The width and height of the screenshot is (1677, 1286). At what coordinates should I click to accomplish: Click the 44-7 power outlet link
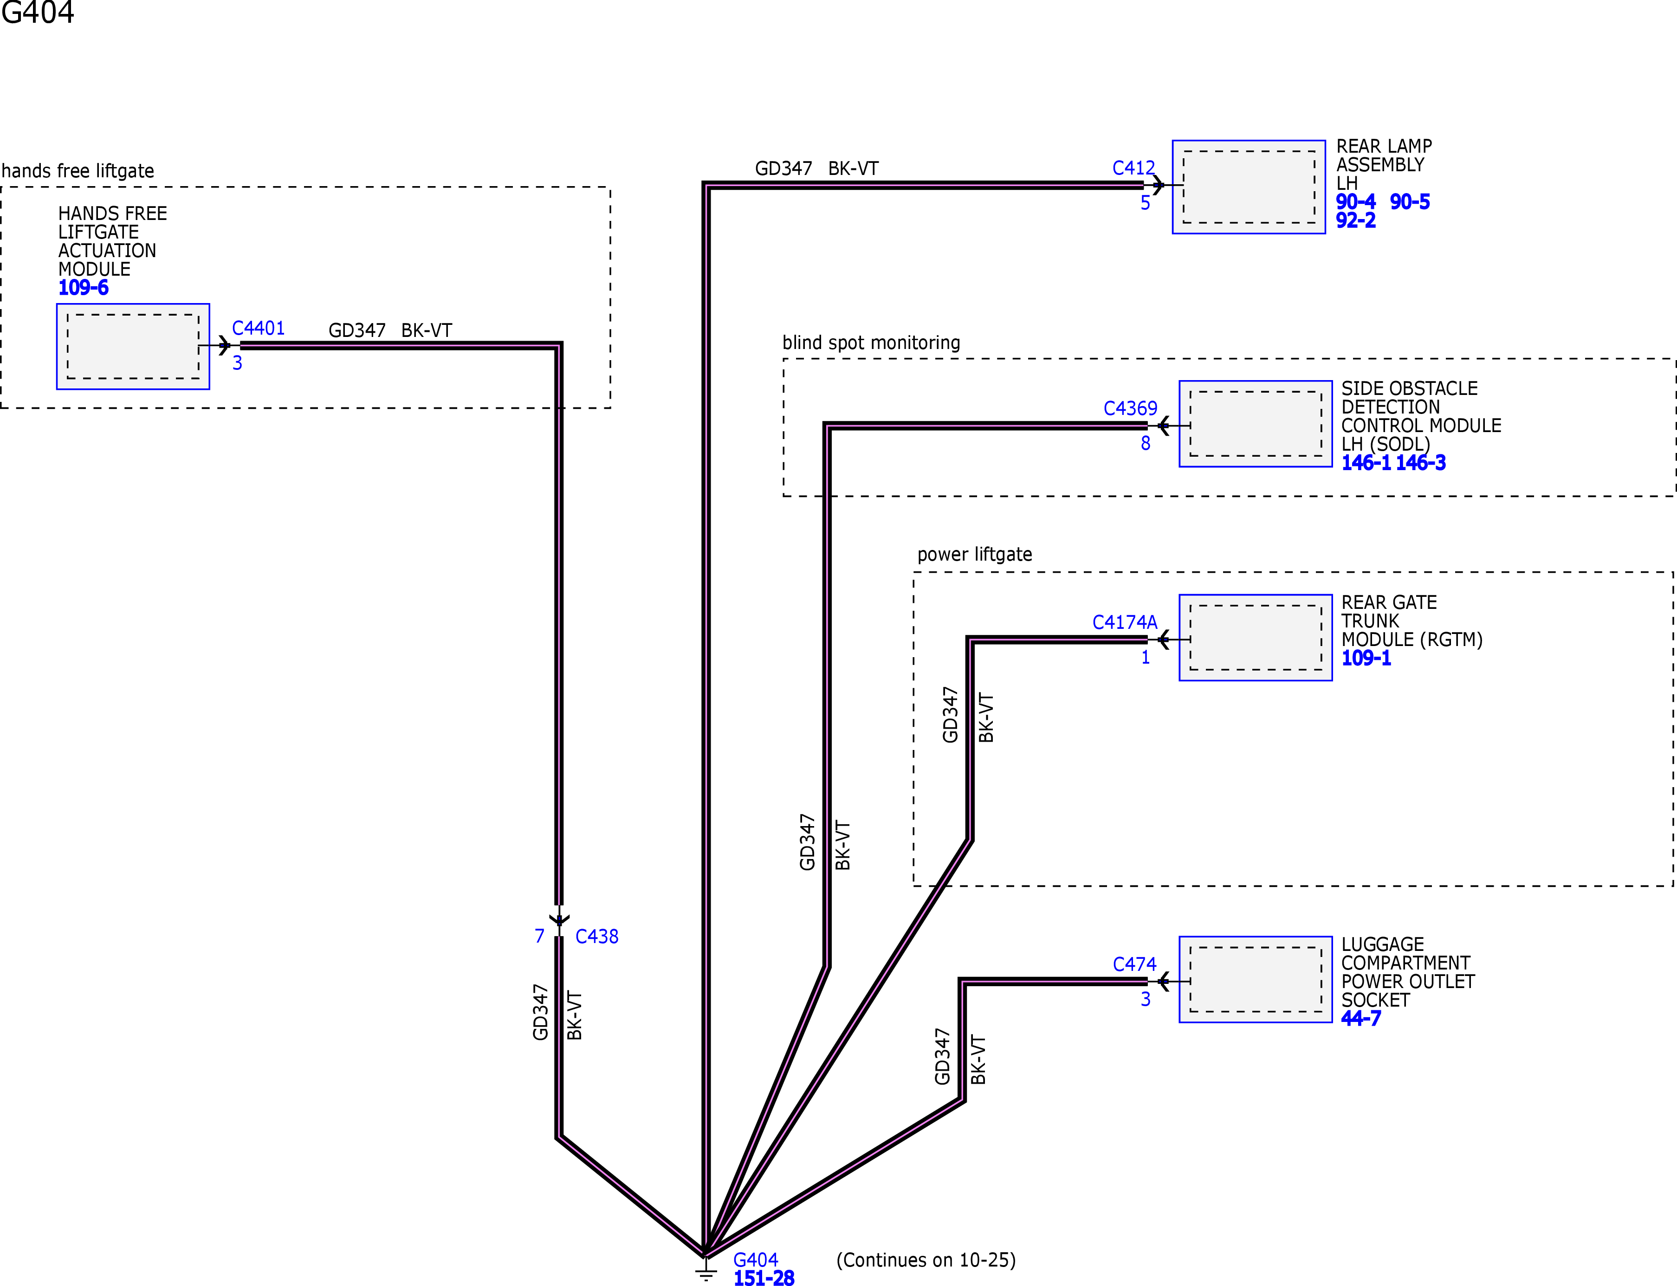pos(1361,1019)
